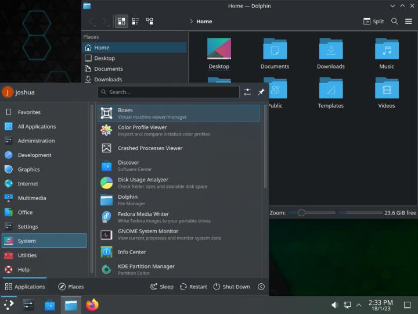418x314 pixels.
Task: Select the Public folder icon
Action: pyautogui.click(x=278, y=88)
